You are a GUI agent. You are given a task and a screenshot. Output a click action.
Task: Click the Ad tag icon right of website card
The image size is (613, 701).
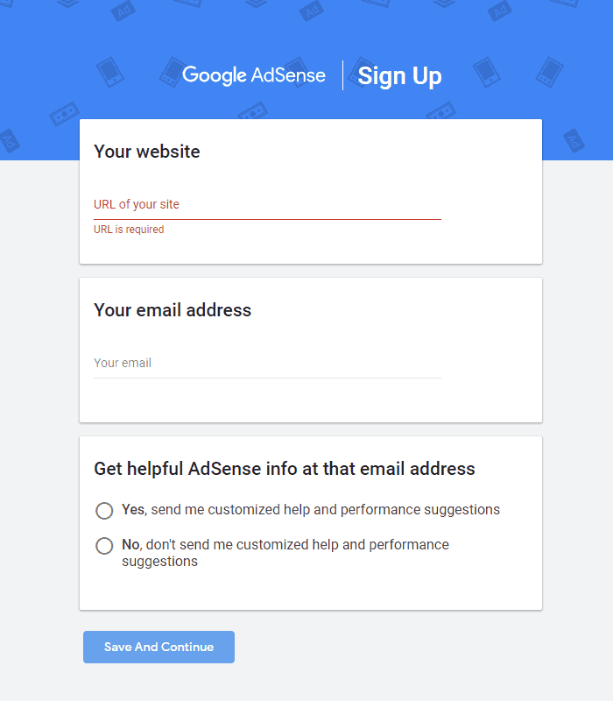(x=574, y=140)
